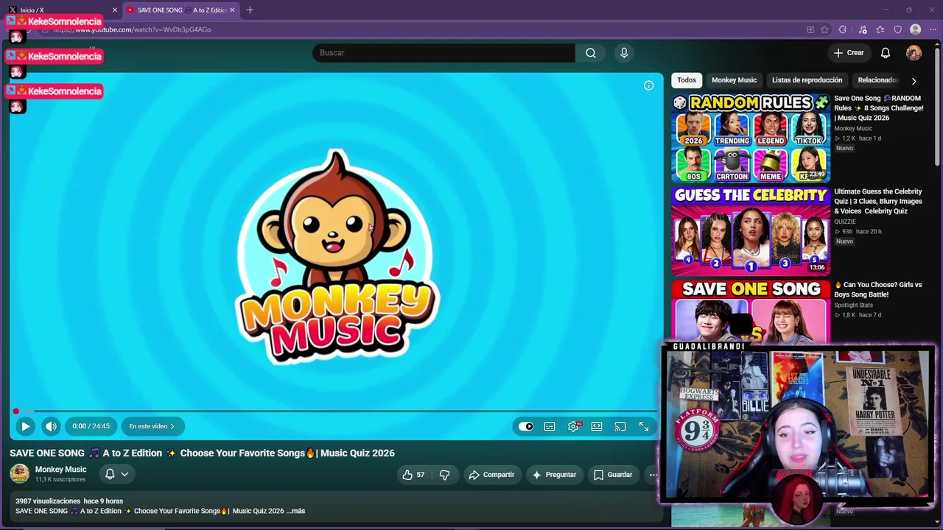Open the browser three-dot settings menu
The width and height of the screenshot is (943, 530).
pyautogui.click(x=933, y=29)
